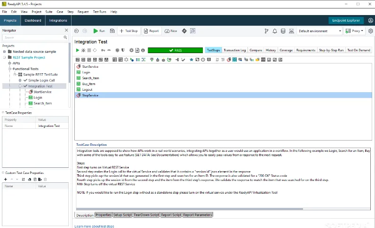375x228 pixels.
Task: Click the blue star step icon
Action: coord(191,60)
